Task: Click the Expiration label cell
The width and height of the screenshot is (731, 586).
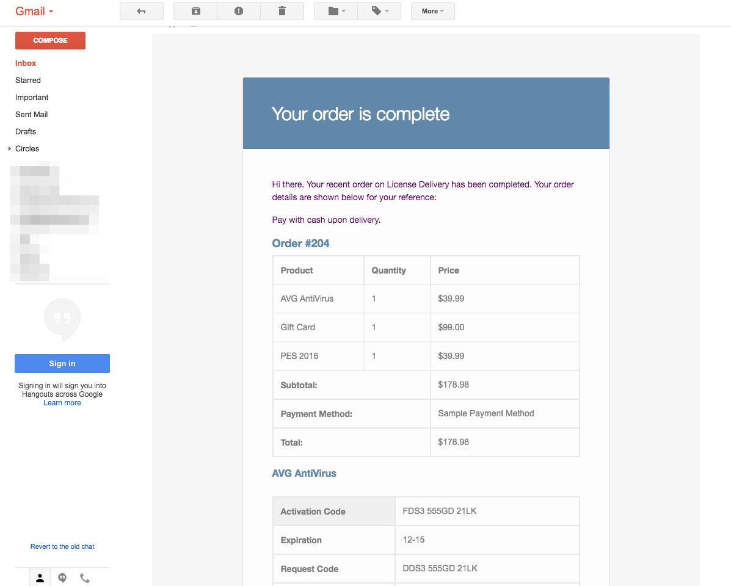Action: [334, 540]
